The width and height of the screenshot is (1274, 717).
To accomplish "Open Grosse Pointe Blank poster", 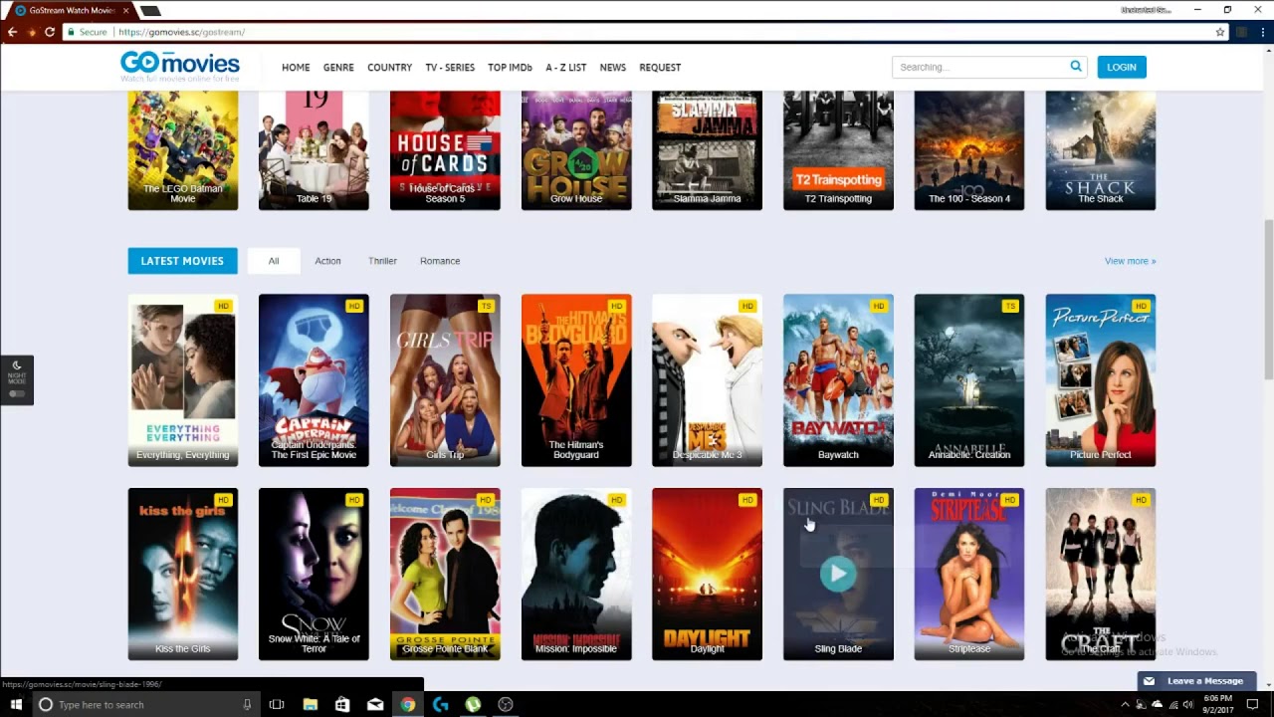I will tap(445, 574).
